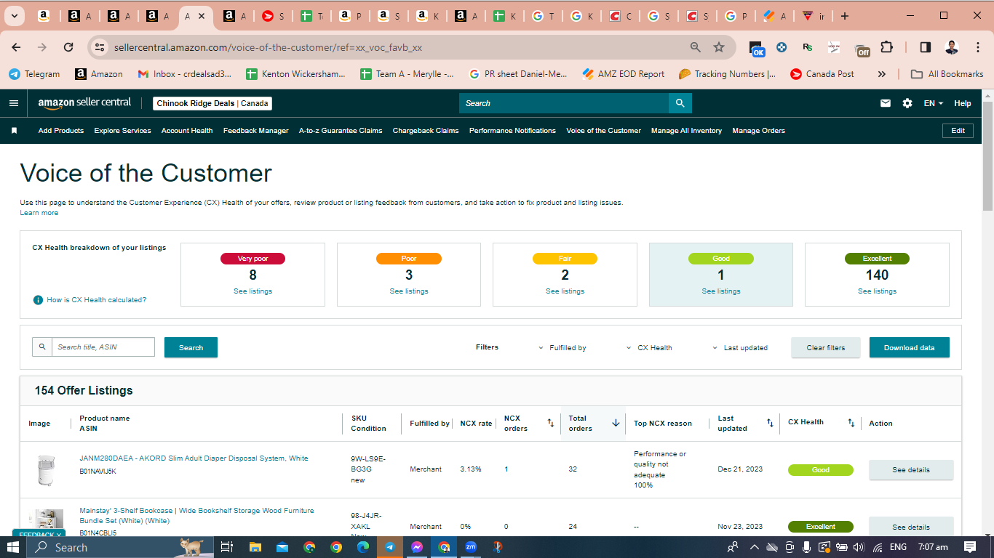Click Edit on the navigation bar
The width and height of the screenshot is (994, 558).
click(x=958, y=131)
